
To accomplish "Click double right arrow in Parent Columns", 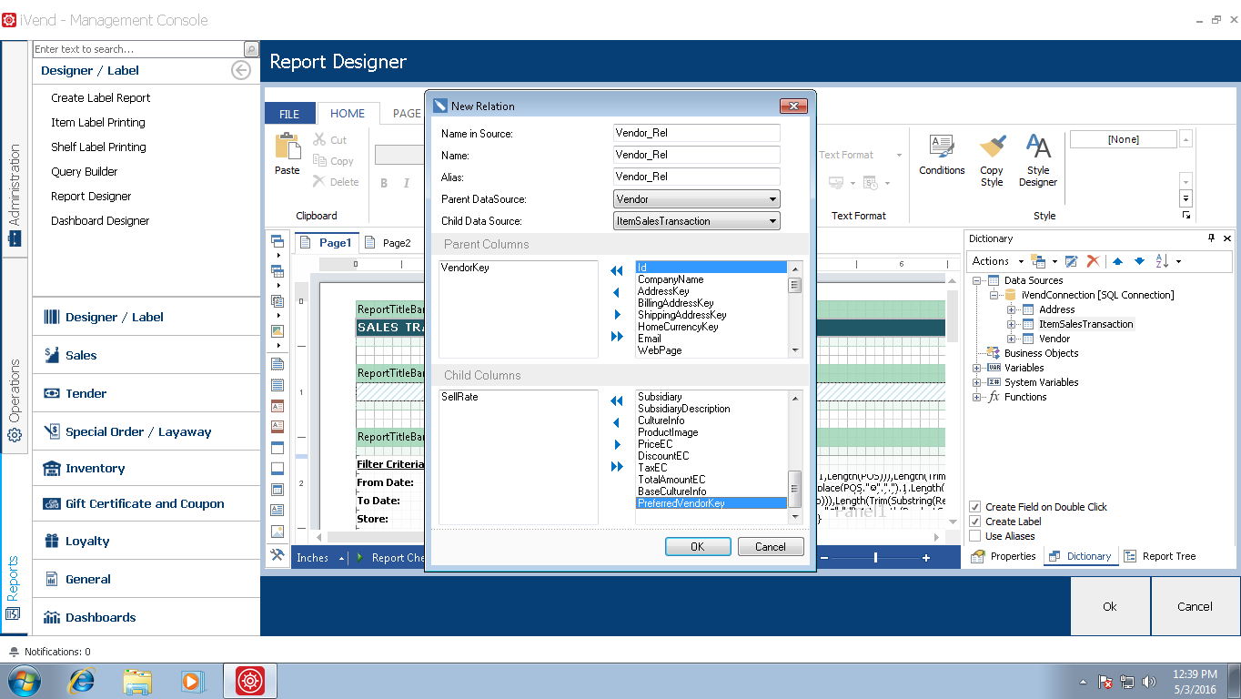I will pos(617,337).
